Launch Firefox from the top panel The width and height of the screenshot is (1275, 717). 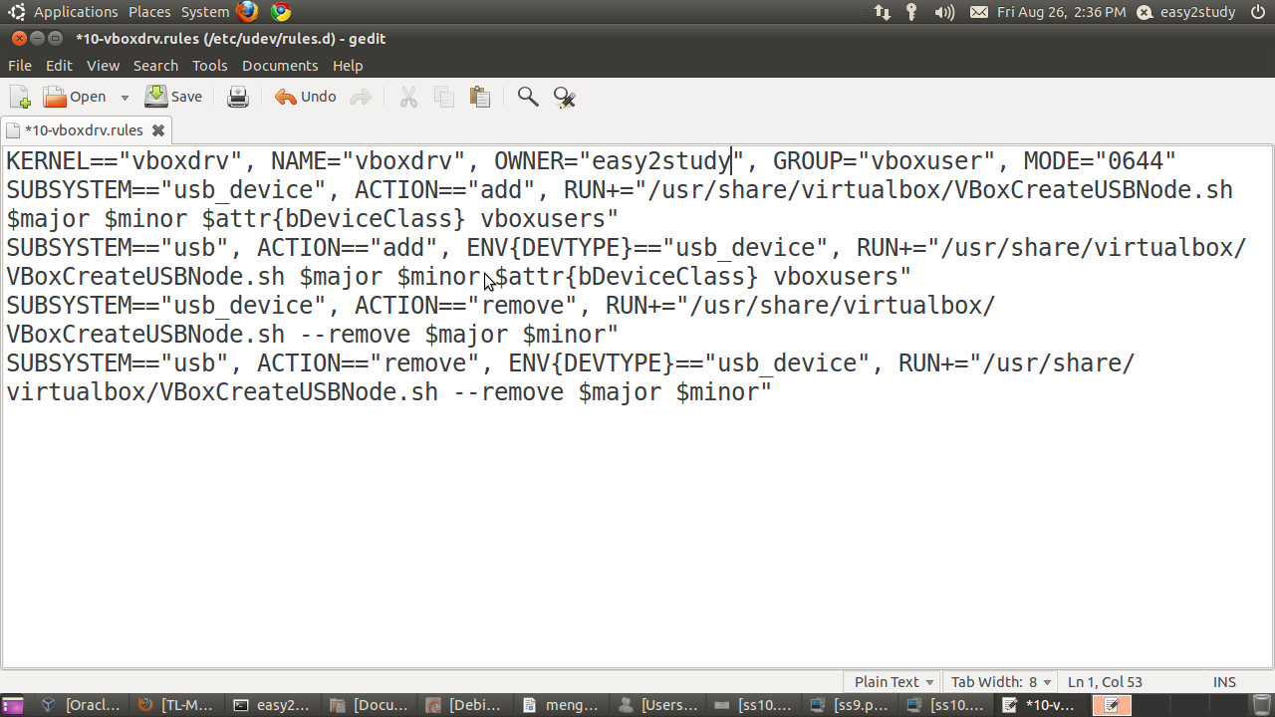(247, 12)
